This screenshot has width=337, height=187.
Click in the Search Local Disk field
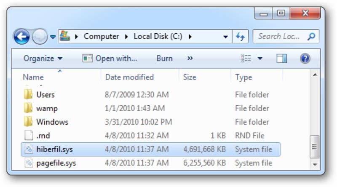[x=280, y=37]
